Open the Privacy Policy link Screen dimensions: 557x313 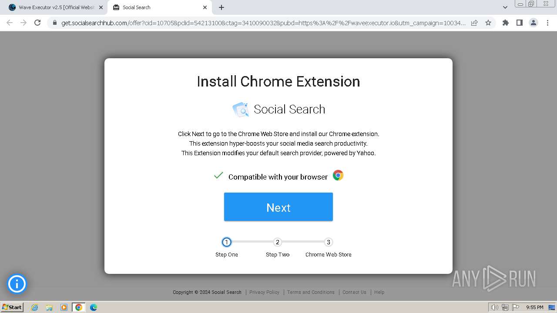pos(264,292)
